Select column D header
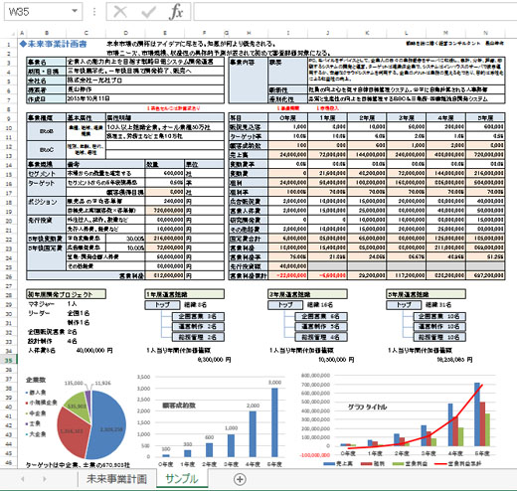Image resolution: width=517 pixels, height=491 pixels. click(x=125, y=33)
